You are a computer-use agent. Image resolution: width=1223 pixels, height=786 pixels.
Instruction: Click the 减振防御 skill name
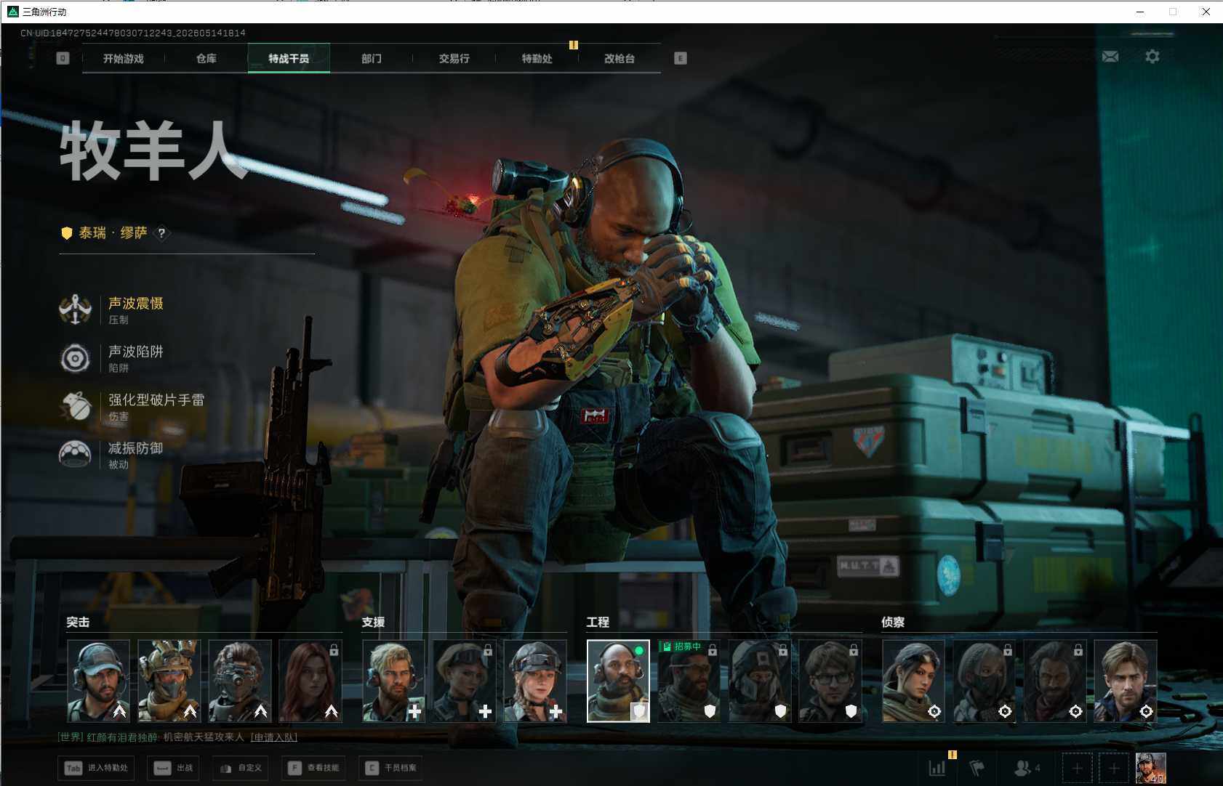[136, 448]
